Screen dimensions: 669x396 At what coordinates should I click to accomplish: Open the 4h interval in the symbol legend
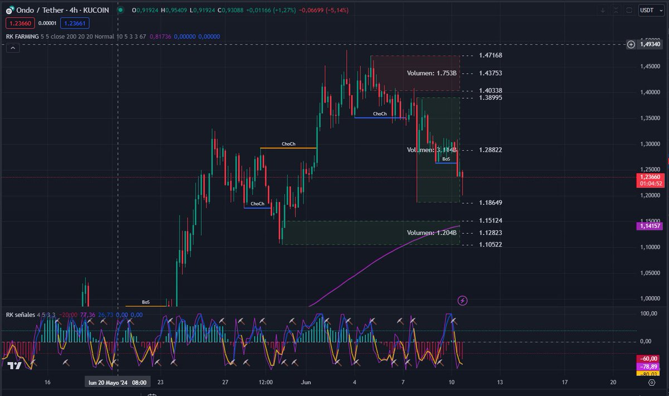(x=72, y=10)
